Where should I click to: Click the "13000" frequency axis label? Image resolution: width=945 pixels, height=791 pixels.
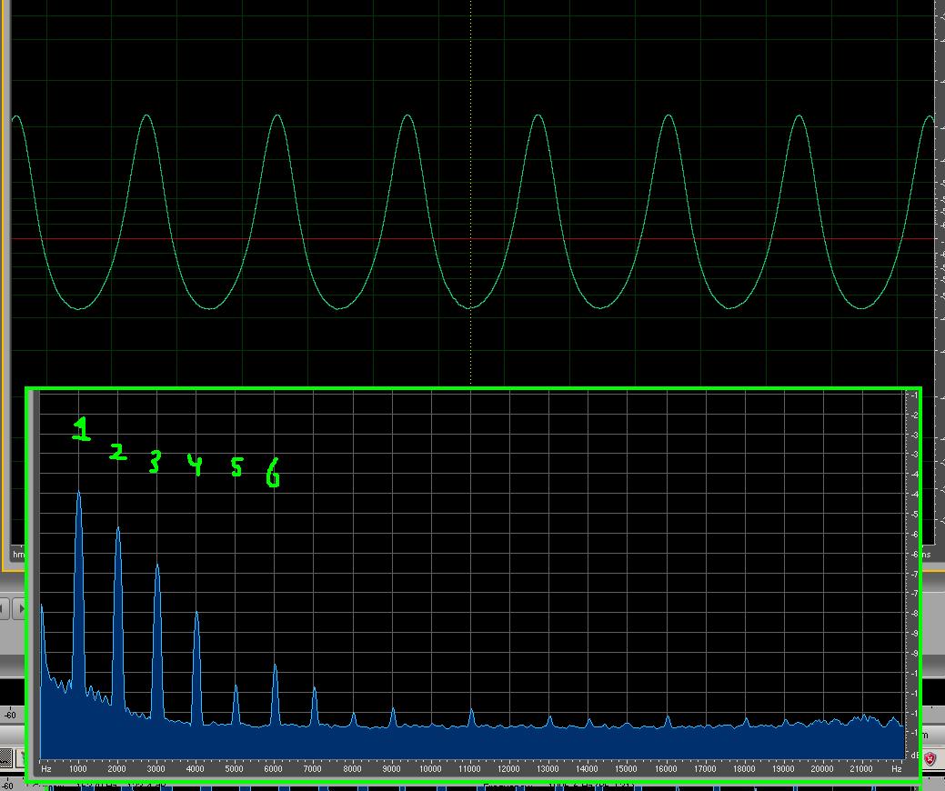point(548,768)
